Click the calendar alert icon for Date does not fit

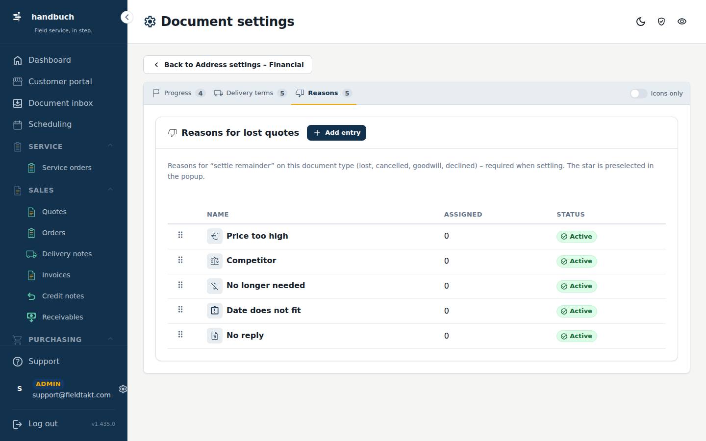(215, 311)
